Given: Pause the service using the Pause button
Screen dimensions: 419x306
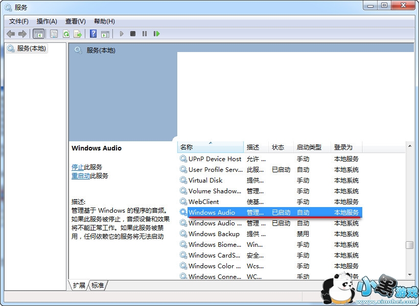Looking at the screenshot, I should pyautogui.click(x=145, y=34).
